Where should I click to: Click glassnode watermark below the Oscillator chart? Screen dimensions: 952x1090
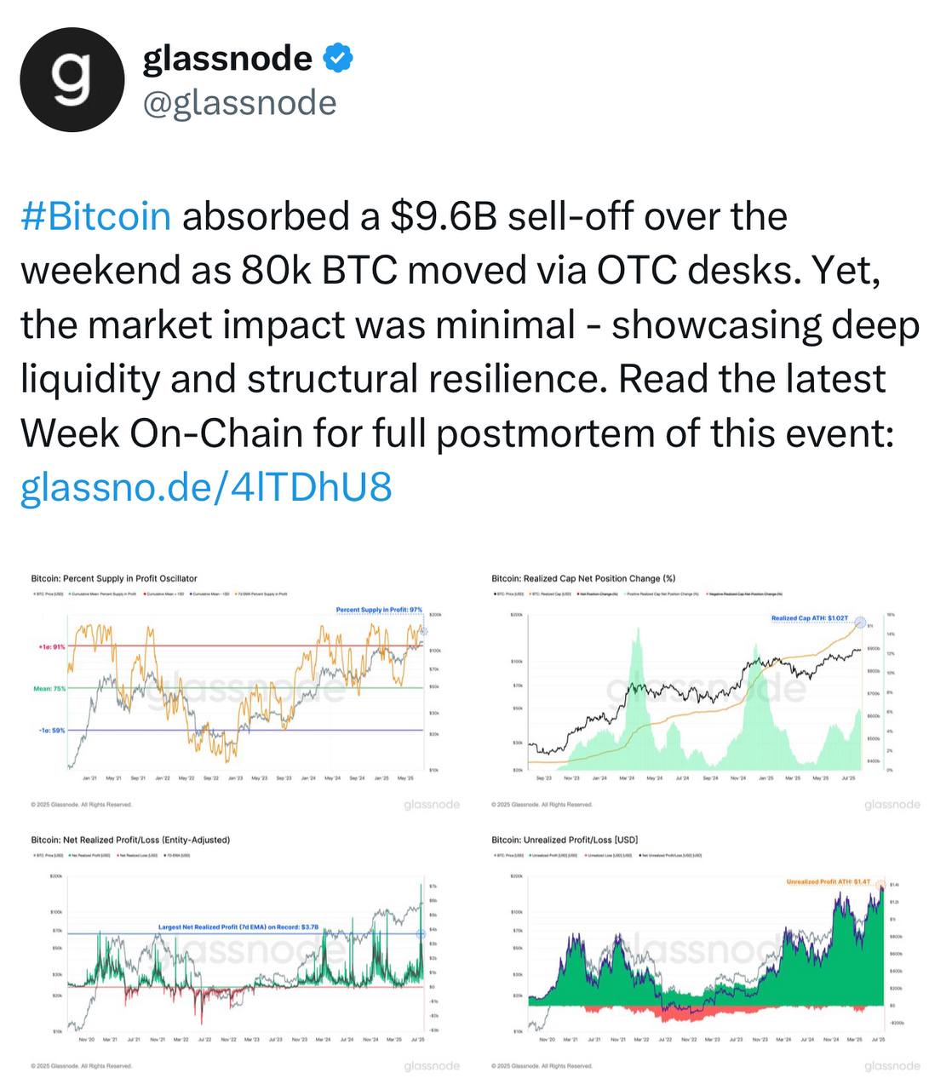(x=432, y=805)
